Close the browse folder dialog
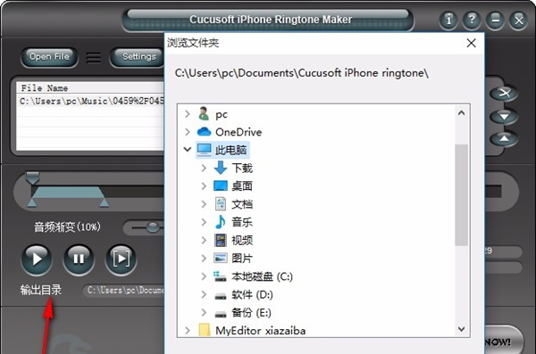This screenshot has width=536, height=354. coord(472,43)
